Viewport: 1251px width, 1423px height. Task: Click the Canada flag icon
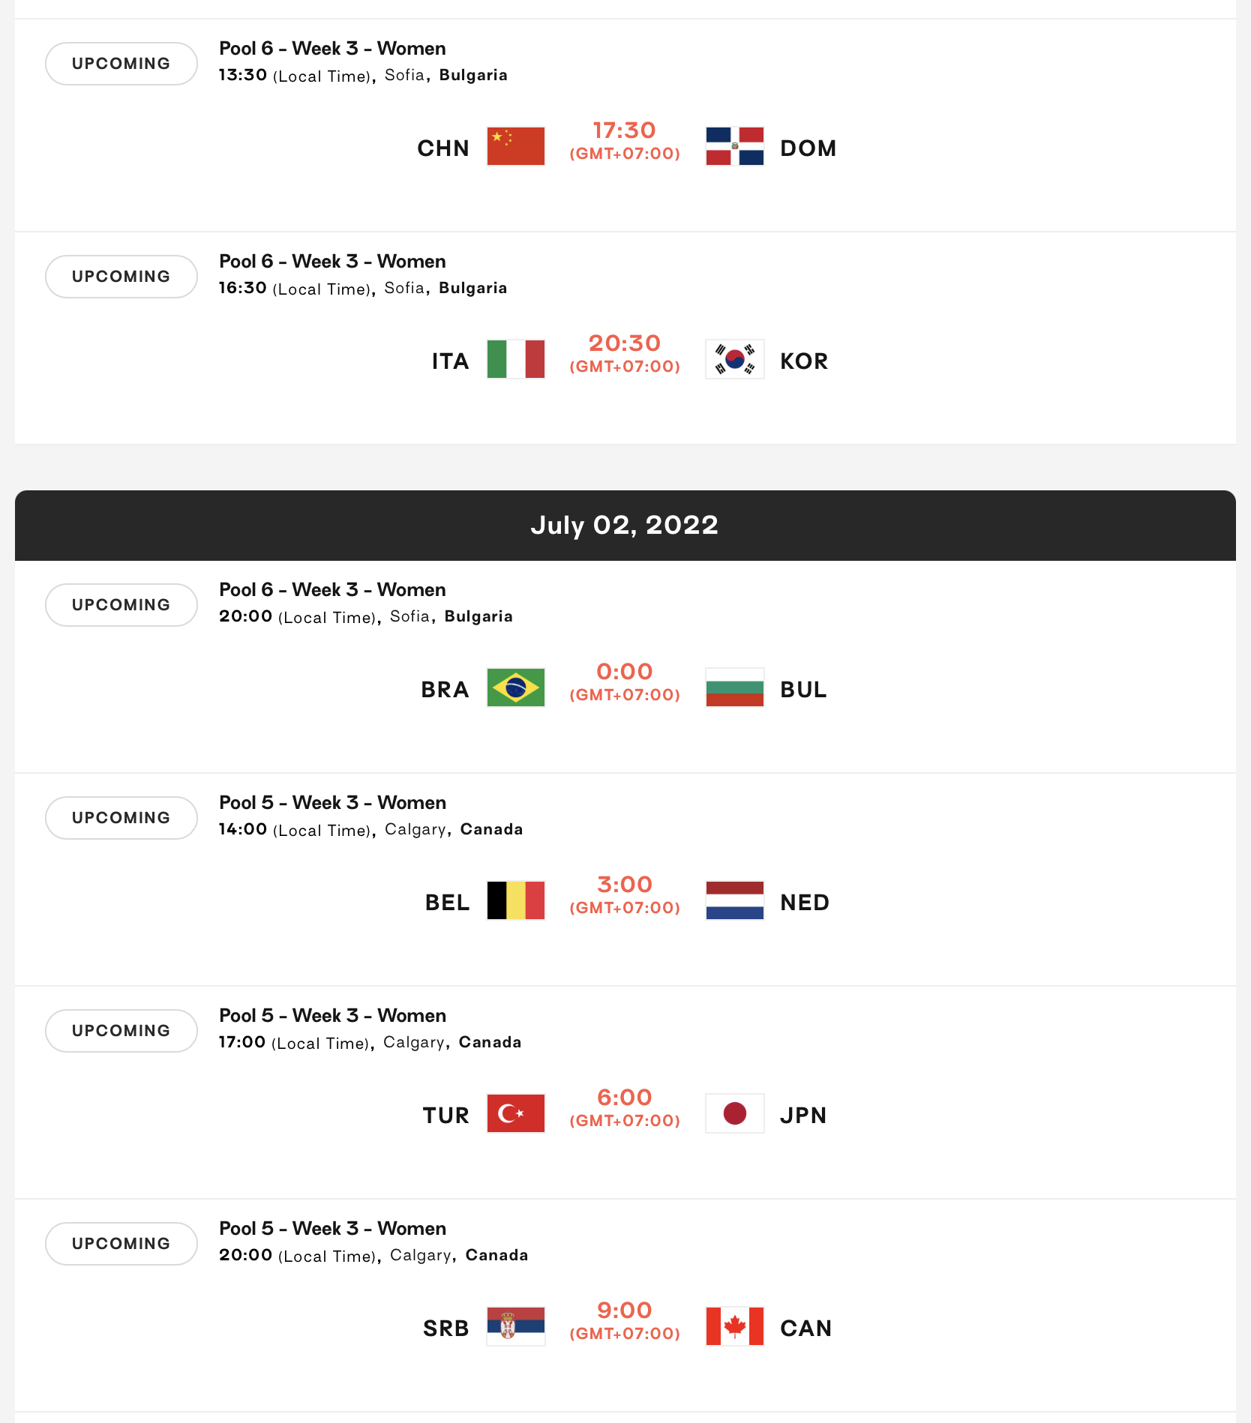[x=734, y=1326]
